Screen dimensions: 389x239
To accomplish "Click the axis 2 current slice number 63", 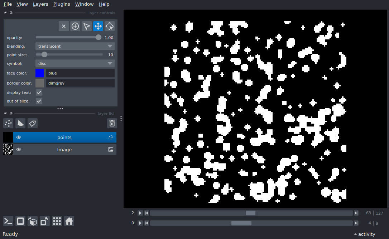I will [369, 213].
